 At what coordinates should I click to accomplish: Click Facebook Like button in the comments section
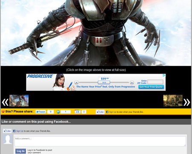tap(7, 131)
